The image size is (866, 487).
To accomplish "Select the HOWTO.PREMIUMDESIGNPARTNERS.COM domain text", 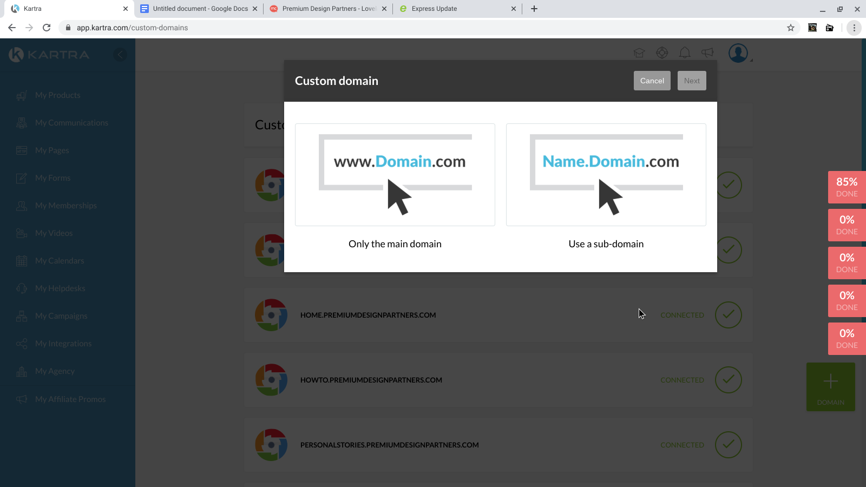I will [x=371, y=380].
